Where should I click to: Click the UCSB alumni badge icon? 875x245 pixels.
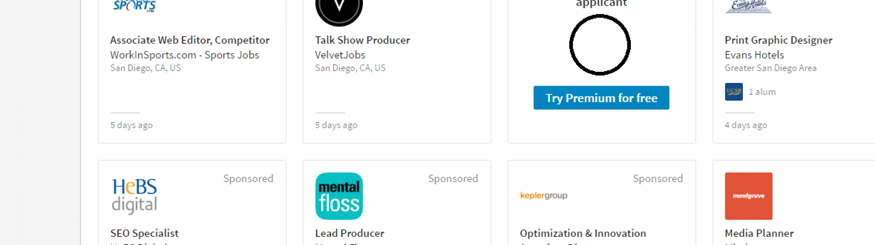click(x=734, y=92)
